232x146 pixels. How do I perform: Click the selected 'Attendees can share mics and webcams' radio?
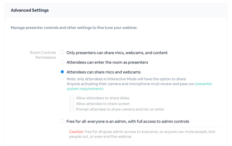(x=62, y=72)
